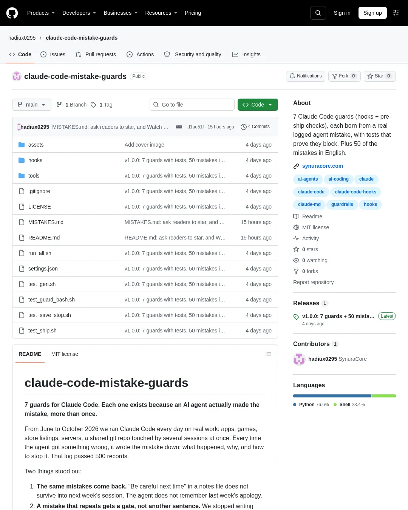The image size is (408, 510).
Task: View the 0 watching link
Action: pyautogui.click(x=311, y=260)
